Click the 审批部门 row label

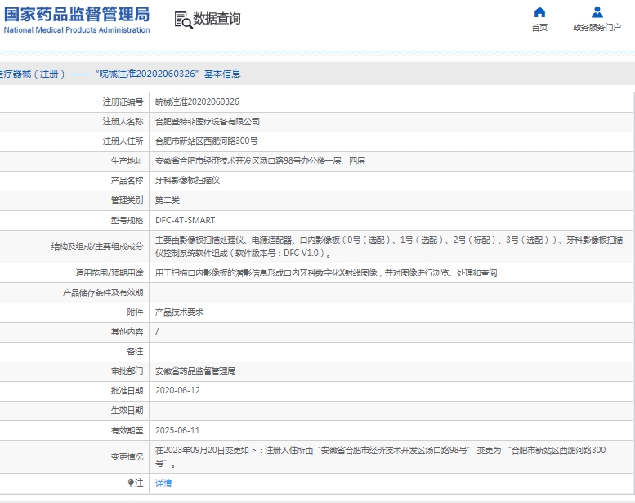click(x=127, y=371)
